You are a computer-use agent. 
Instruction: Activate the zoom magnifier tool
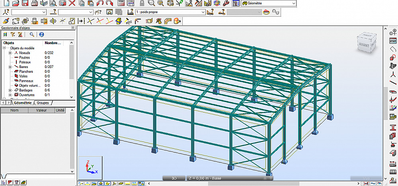pos(151,3)
